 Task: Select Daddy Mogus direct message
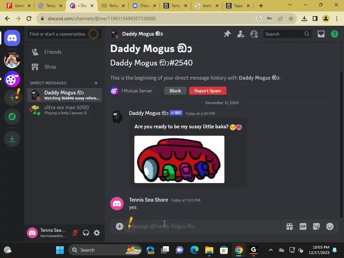click(x=64, y=95)
